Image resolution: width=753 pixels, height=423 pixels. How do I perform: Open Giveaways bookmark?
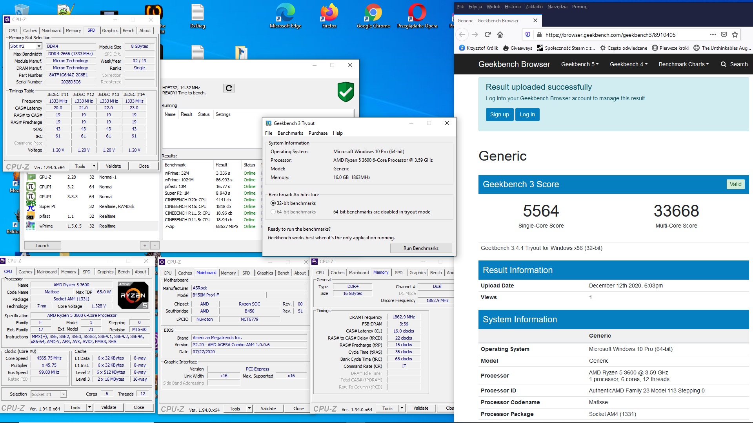tap(517, 48)
